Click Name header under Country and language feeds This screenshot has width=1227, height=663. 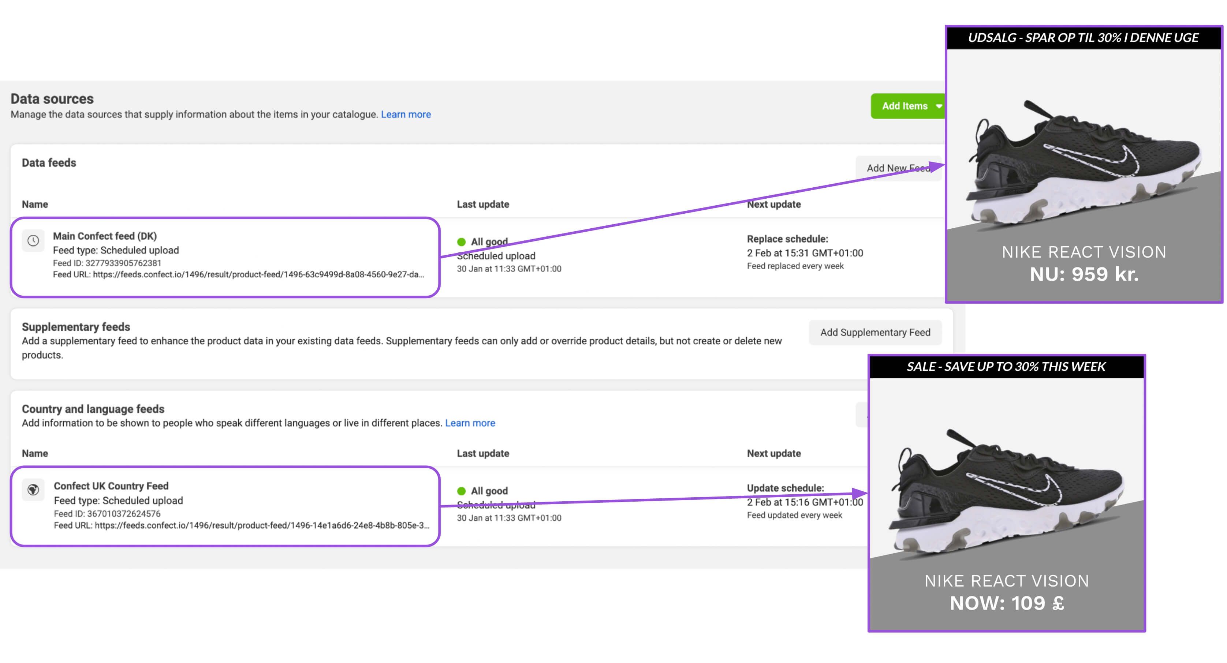tap(35, 453)
